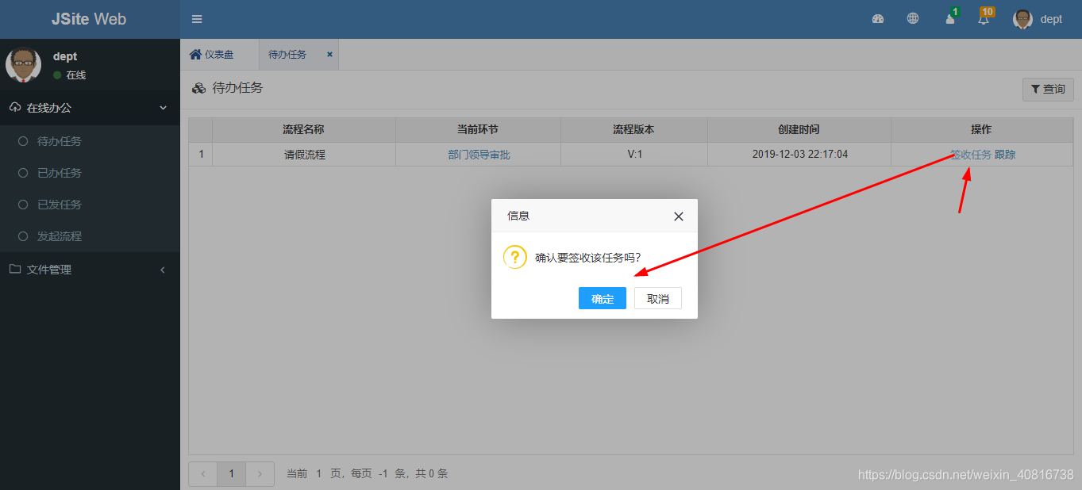Collapse the 在线办公 menu chevron
Screen dimensions: 1082x490
pos(164,108)
